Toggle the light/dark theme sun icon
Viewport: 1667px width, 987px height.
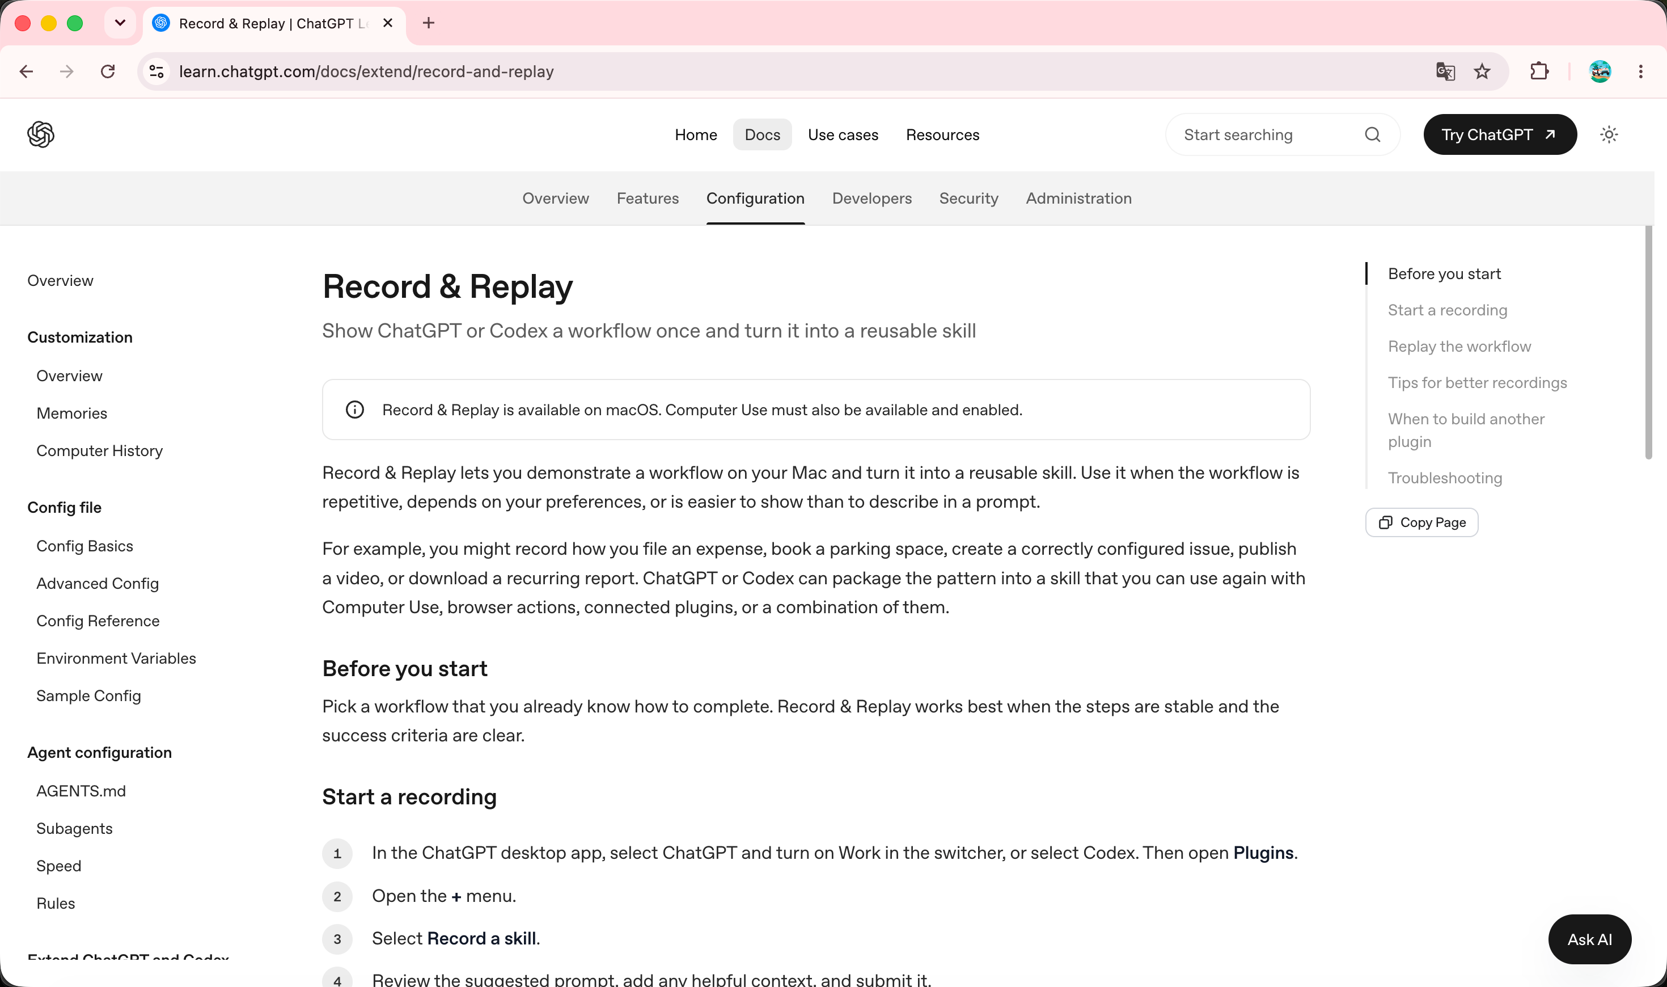click(1609, 134)
